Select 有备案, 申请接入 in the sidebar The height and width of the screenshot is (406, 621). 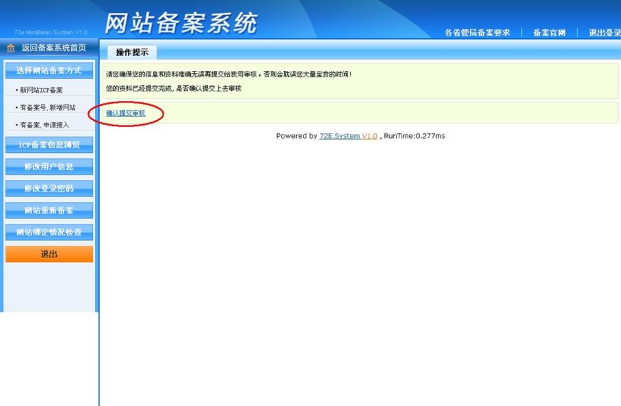pos(44,125)
